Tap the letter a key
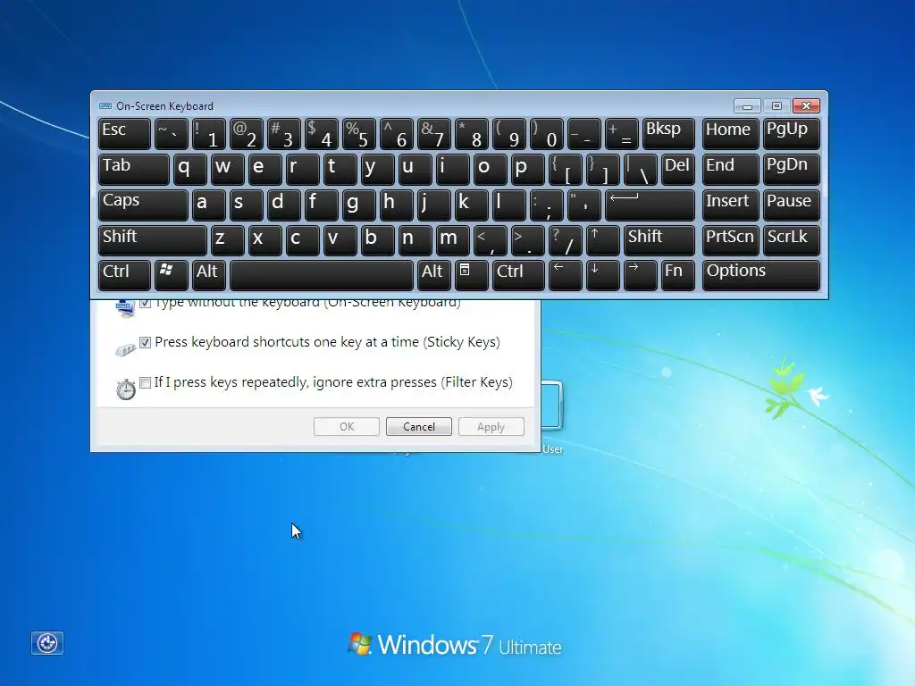The image size is (915, 686). pos(208,205)
